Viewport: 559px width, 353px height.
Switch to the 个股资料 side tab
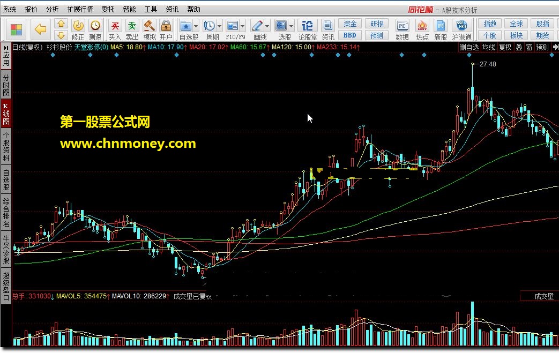point(6,146)
